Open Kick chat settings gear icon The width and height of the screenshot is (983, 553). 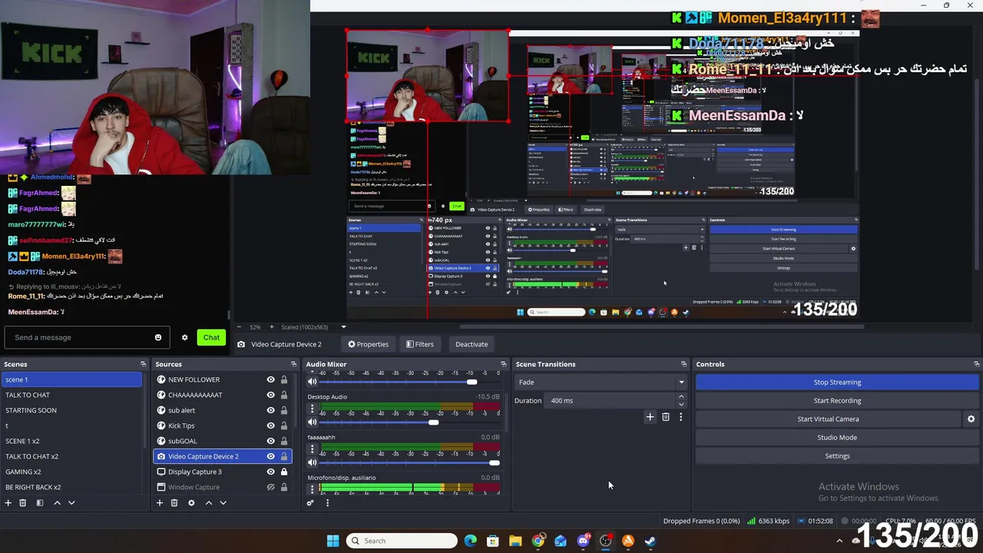(x=184, y=337)
